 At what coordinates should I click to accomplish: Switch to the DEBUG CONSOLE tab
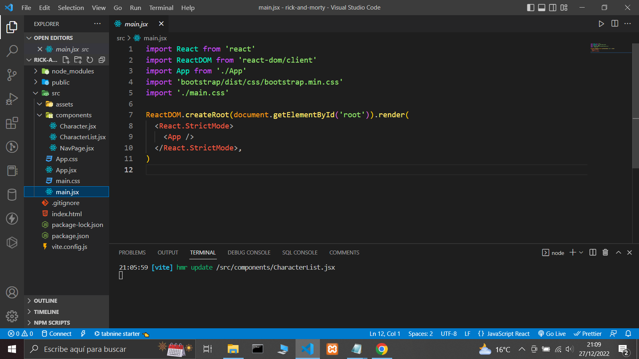click(x=249, y=252)
